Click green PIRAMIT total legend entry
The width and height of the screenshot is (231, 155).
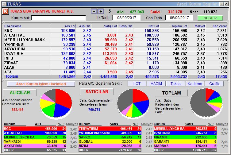[185, 137]
